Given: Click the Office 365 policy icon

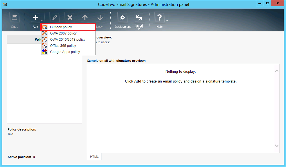Looking at the screenshot, I should 44,46.
